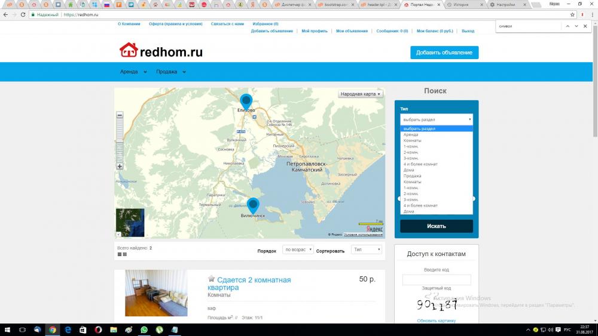Open the notification center tray icon
The width and height of the screenshot is (598, 336).
pyautogui.click(x=559, y=330)
